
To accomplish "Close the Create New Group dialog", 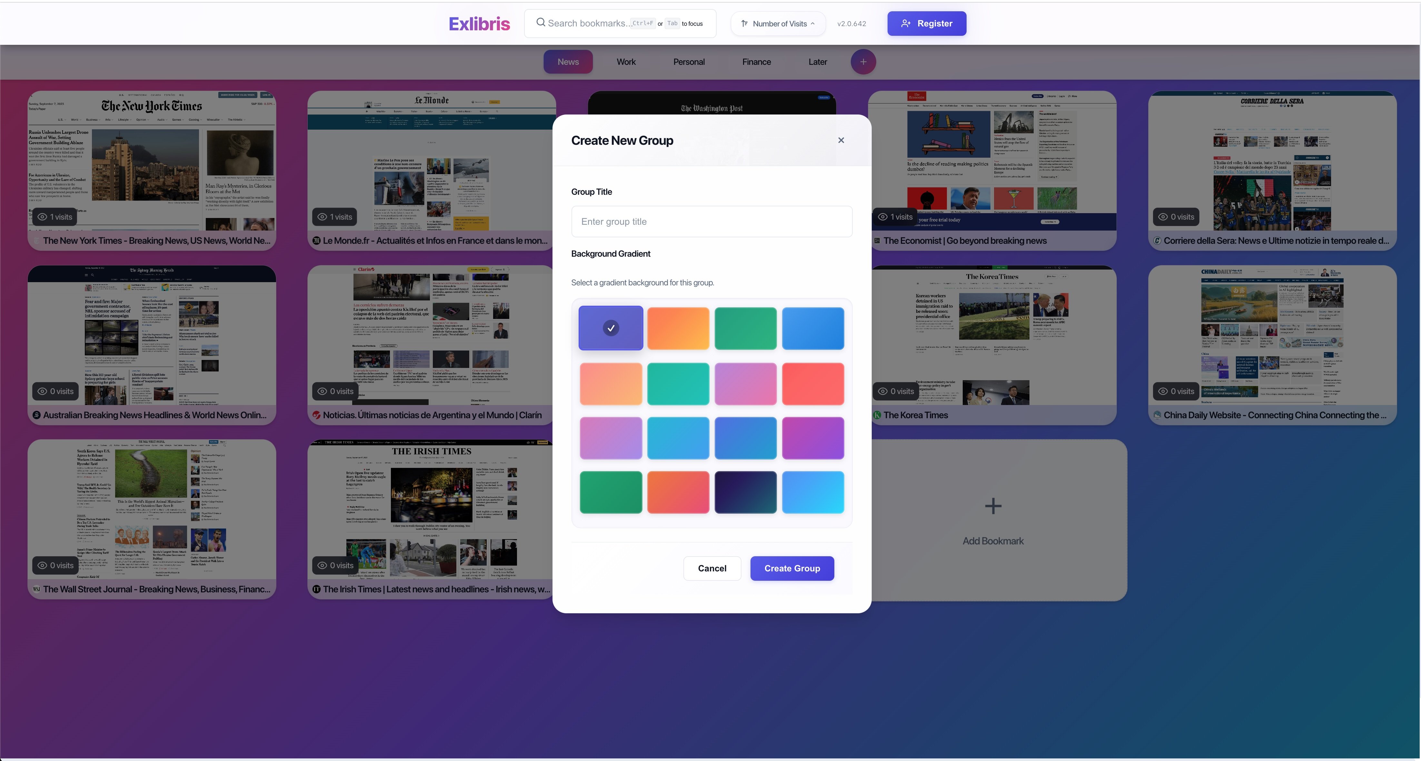I will coord(841,140).
